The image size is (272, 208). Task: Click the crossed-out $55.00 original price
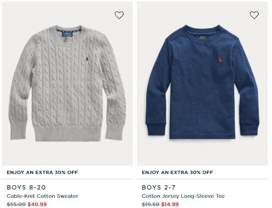point(16,204)
